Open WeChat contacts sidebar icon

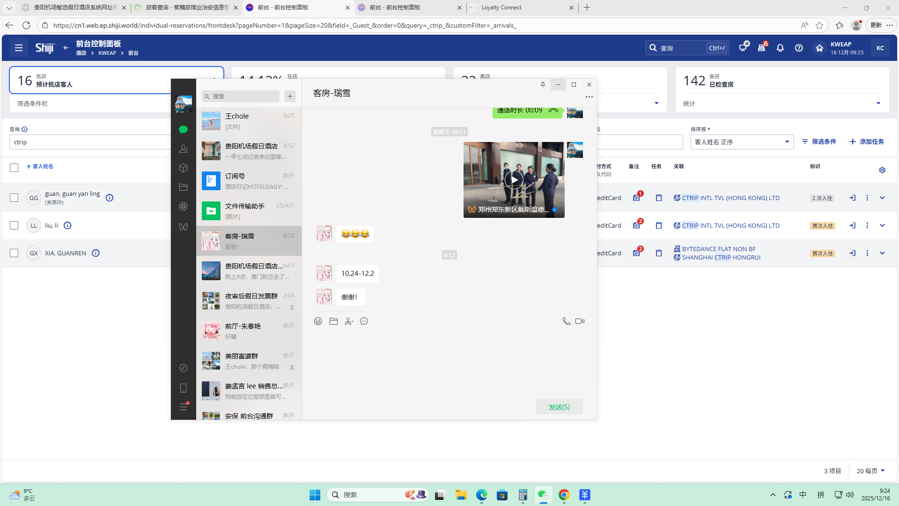tap(183, 149)
